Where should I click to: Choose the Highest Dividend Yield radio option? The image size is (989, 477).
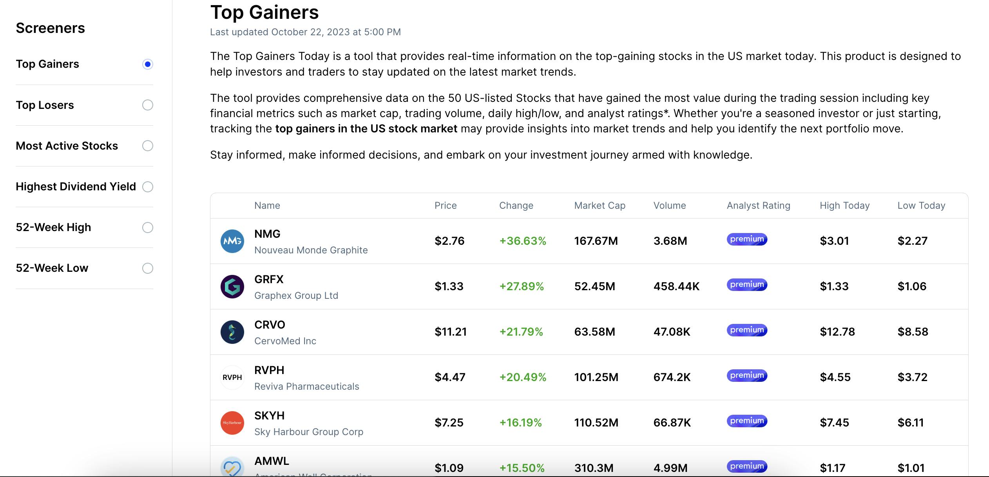(x=148, y=187)
